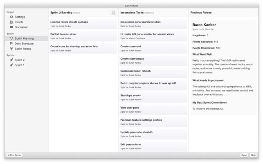Click the Burak Kanber retro heading

(204, 25)
